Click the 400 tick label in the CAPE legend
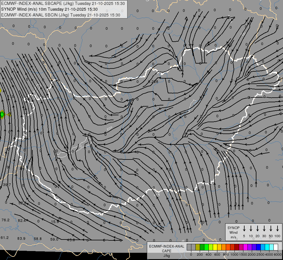The image size is (283, 260). click(208, 255)
